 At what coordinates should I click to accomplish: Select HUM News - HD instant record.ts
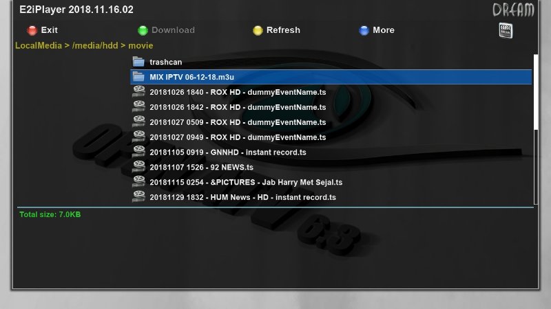(x=331, y=198)
